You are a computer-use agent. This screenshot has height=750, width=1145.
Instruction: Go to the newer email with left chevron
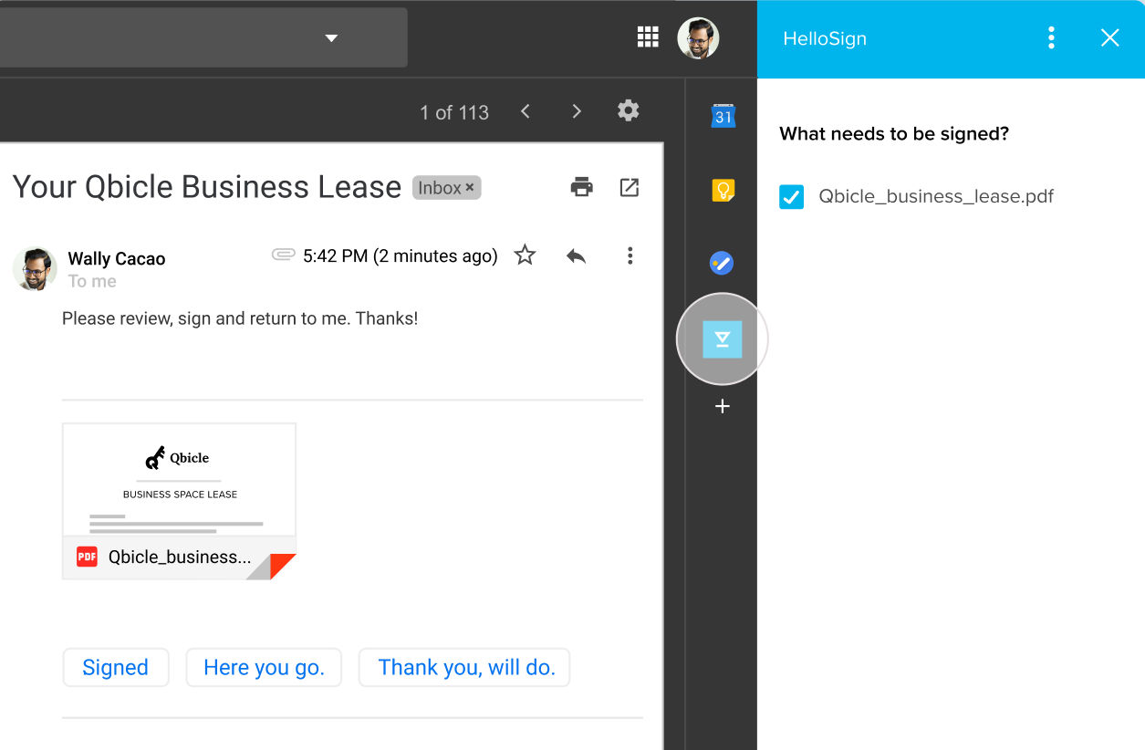(x=526, y=111)
